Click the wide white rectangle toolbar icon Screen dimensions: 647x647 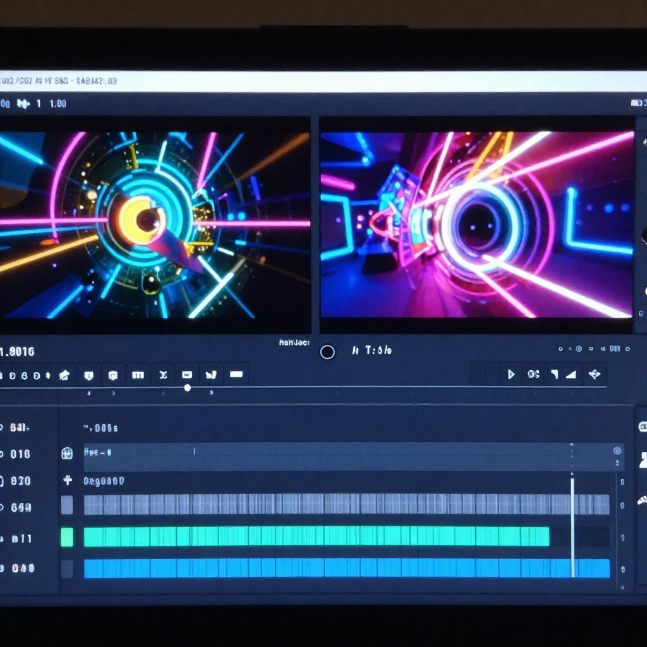(236, 374)
